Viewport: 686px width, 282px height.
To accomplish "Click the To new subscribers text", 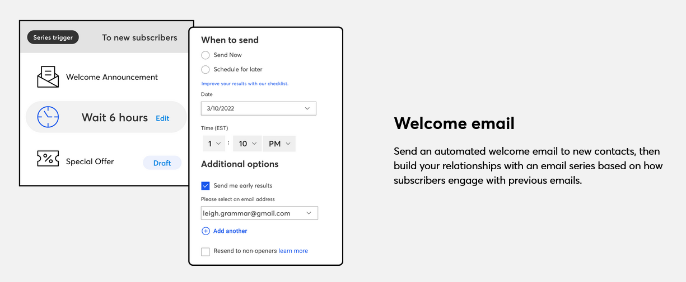I will [139, 37].
